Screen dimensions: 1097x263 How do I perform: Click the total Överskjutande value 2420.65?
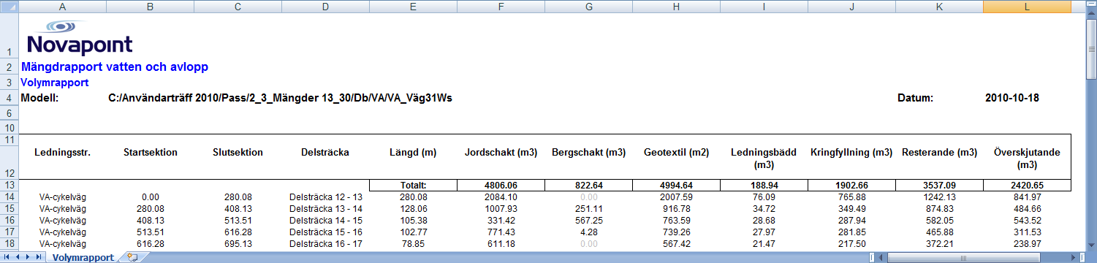tap(1027, 186)
